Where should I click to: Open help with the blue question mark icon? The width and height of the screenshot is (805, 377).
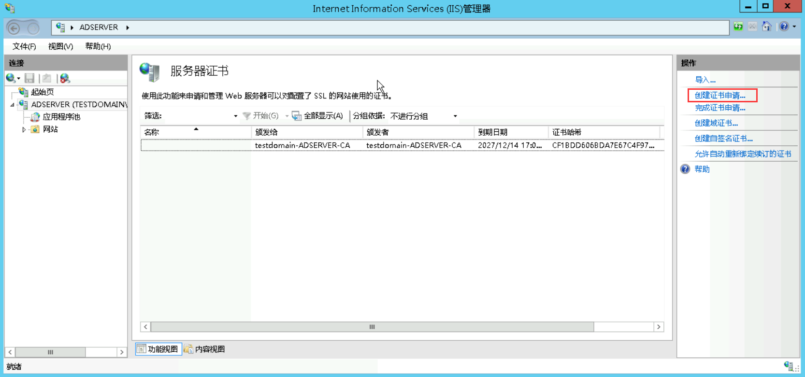point(784,27)
